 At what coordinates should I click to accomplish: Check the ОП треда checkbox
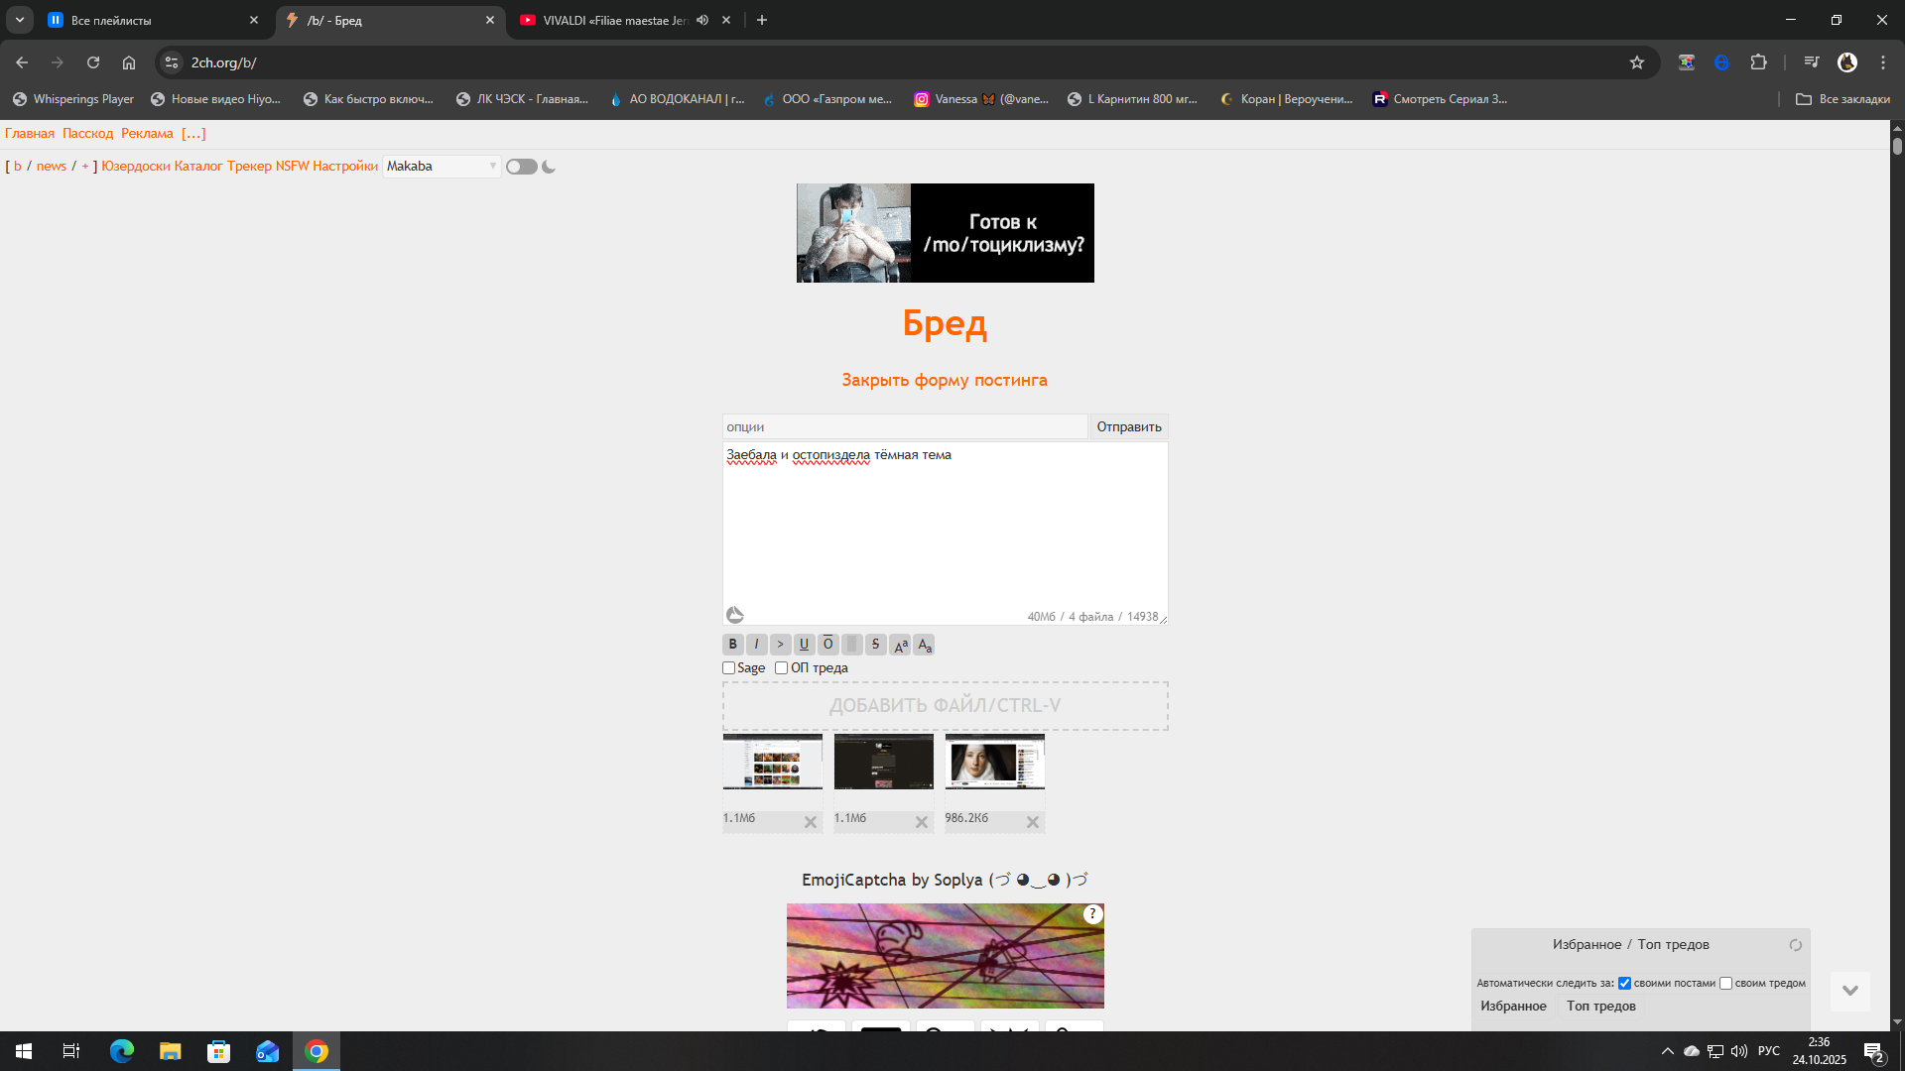pyautogui.click(x=782, y=668)
